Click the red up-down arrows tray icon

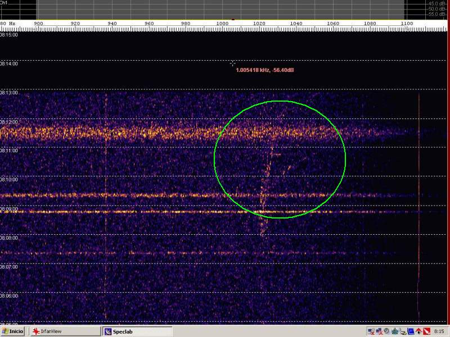click(x=420, y=331)
